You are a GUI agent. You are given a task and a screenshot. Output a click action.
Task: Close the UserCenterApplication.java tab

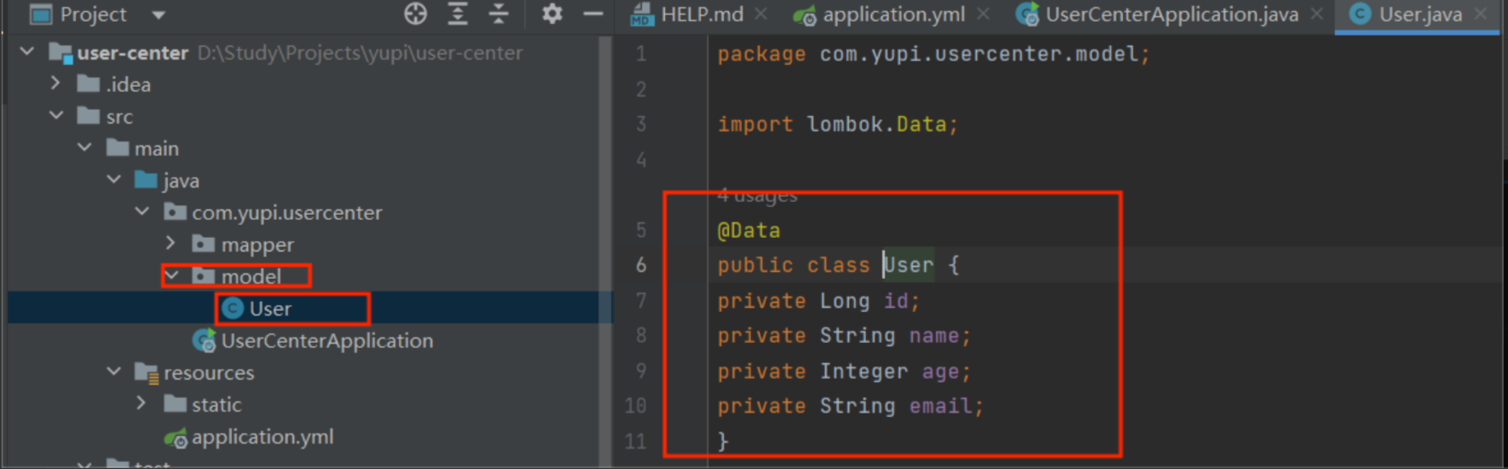tap(1317, 14)
